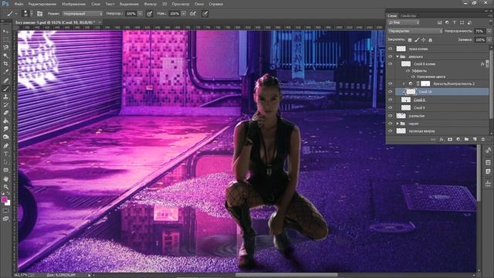The image size is (494, 278).
Task: Toggle 'Наложение цвета' effect visibility
Action: click(x=413, y=76)
